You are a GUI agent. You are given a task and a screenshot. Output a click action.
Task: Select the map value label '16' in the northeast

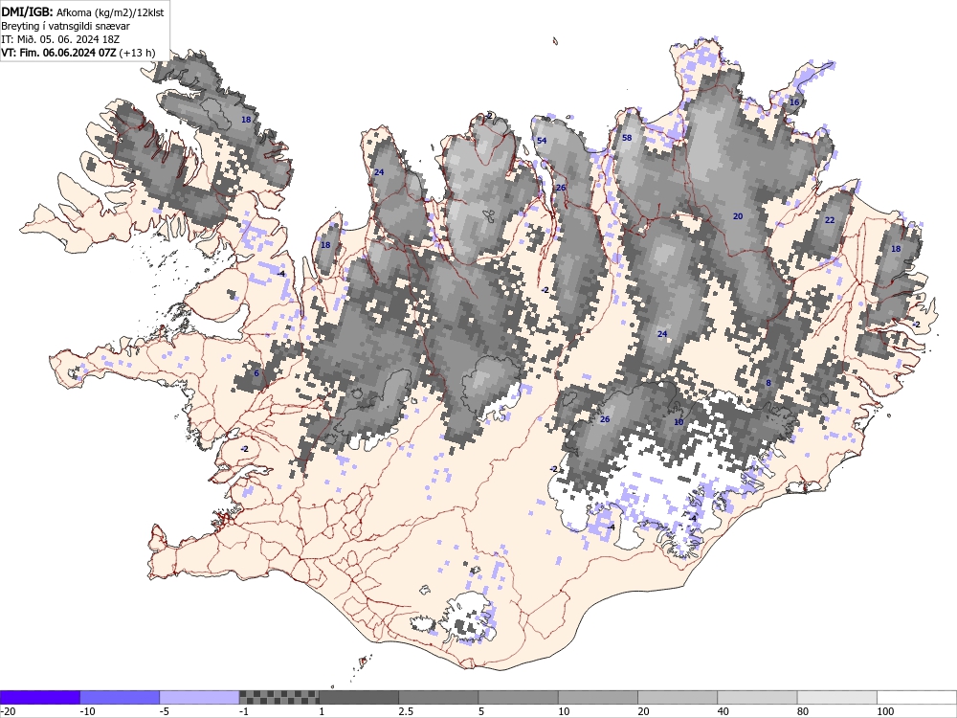794,102
